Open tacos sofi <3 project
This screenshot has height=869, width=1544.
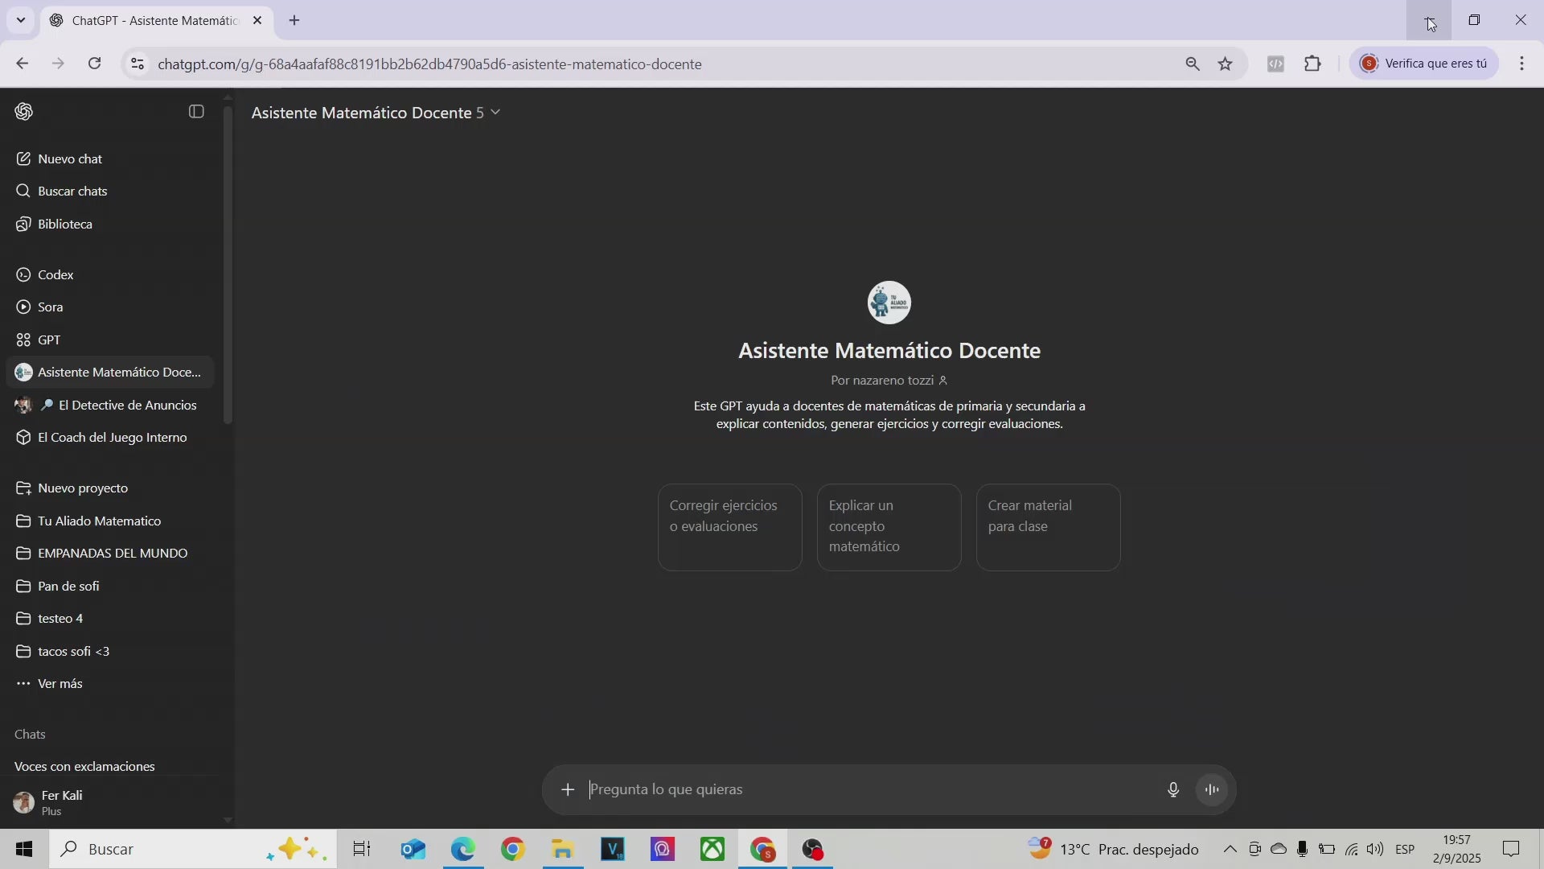pyautogui.click(x=109, y=652)
